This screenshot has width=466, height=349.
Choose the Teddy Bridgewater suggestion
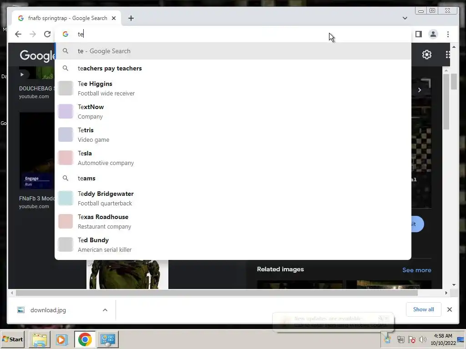coord(233,198)
